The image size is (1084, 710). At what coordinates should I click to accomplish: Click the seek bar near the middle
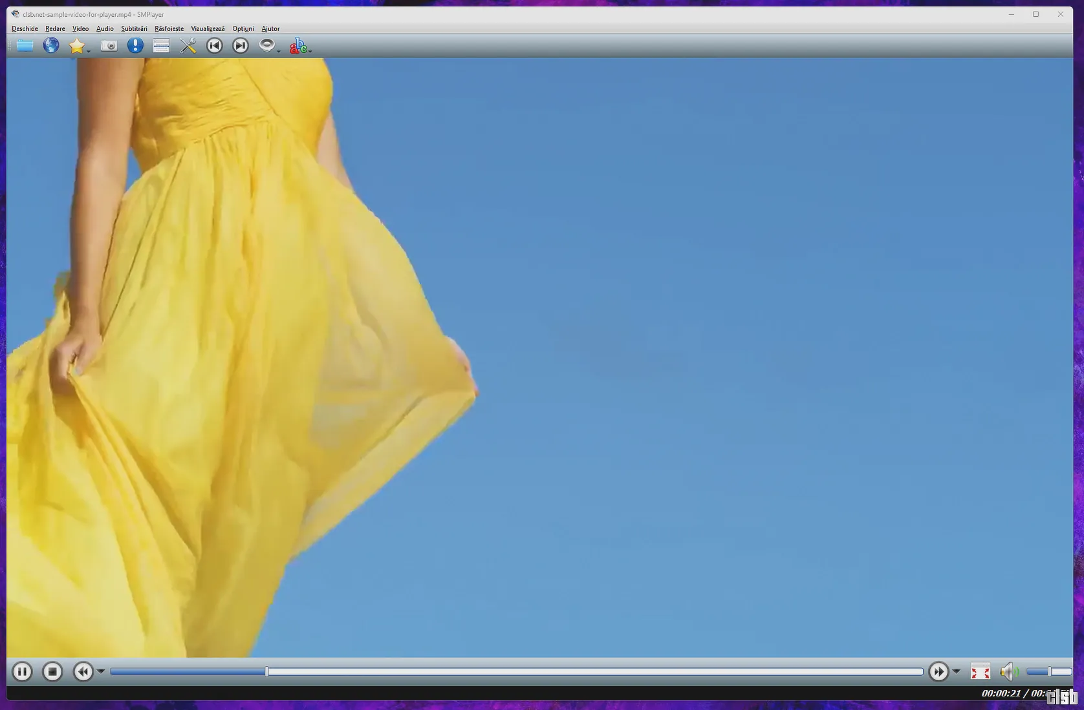(516, 672)
